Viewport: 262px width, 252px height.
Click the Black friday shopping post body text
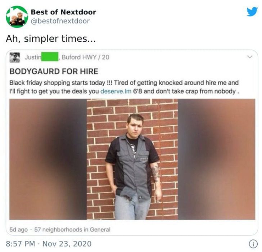click(x=124, y=87)
